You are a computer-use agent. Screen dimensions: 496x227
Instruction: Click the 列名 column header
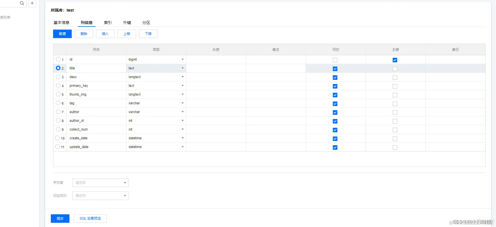[x=96, y=50]
